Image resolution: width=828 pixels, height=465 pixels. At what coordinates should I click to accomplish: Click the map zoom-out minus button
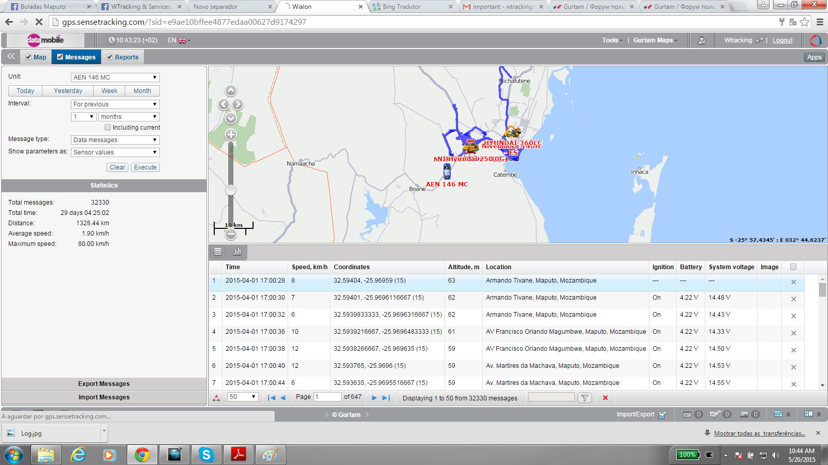click(231, 234)
